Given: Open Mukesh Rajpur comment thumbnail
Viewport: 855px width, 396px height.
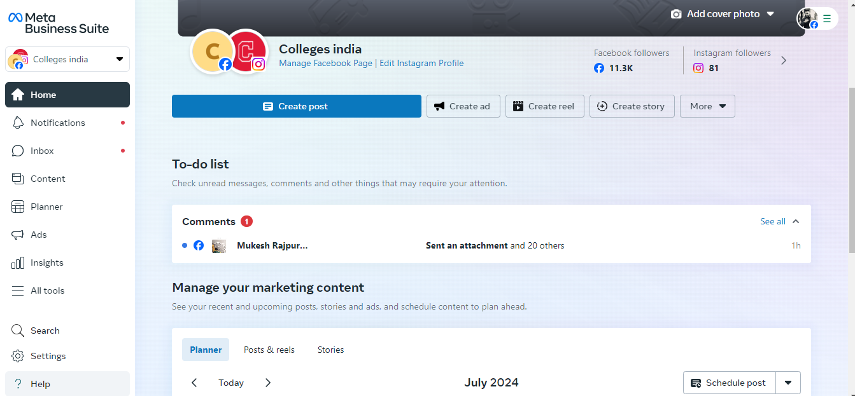Looking at the screenshot, I should coord(219,245).
